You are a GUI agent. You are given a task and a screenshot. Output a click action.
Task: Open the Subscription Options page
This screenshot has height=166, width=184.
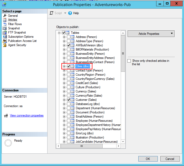point(21,37)
